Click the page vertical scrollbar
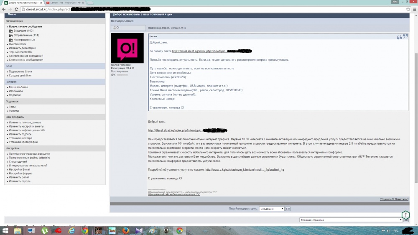Viewport: 418px width, 235px height. (x=416, y=117)
